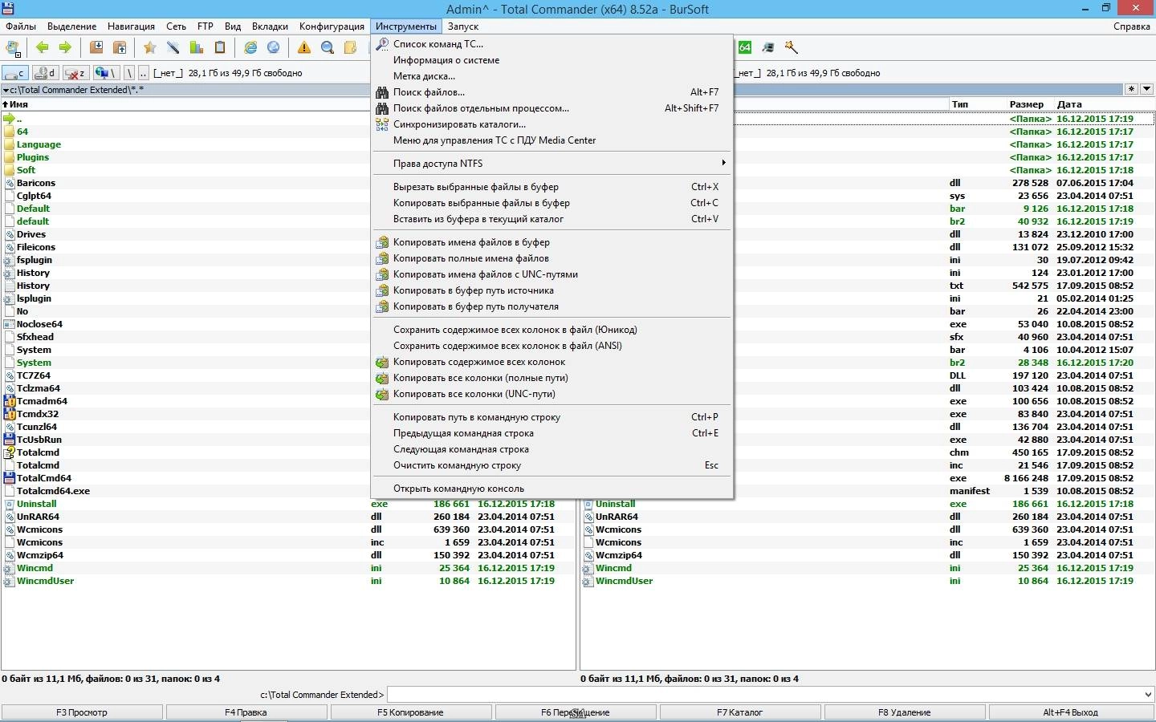Open the Справка menu
The image size is (1156, 722).
coord(1132,26)
